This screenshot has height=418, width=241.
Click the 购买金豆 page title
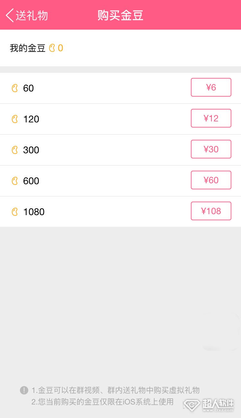[121, 15]
